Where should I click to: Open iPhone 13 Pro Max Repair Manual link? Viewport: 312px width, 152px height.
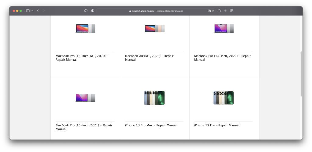coord(151,125)
